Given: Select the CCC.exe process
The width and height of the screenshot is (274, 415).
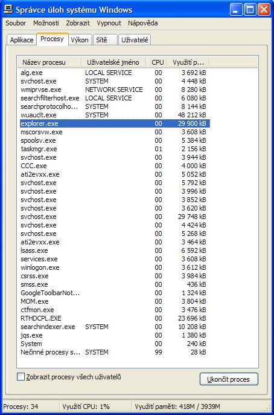Looking at the screenshot, I should pos(115,166).
